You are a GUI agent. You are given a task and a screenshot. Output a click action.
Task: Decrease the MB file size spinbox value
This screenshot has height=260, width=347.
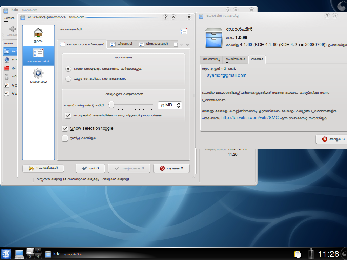[179, 107]
